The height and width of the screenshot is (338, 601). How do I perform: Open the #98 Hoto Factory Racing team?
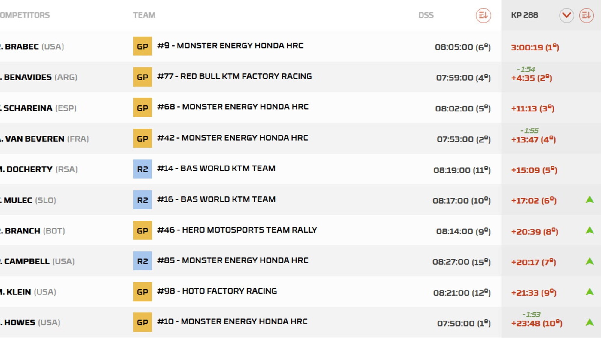click(217, 291)
